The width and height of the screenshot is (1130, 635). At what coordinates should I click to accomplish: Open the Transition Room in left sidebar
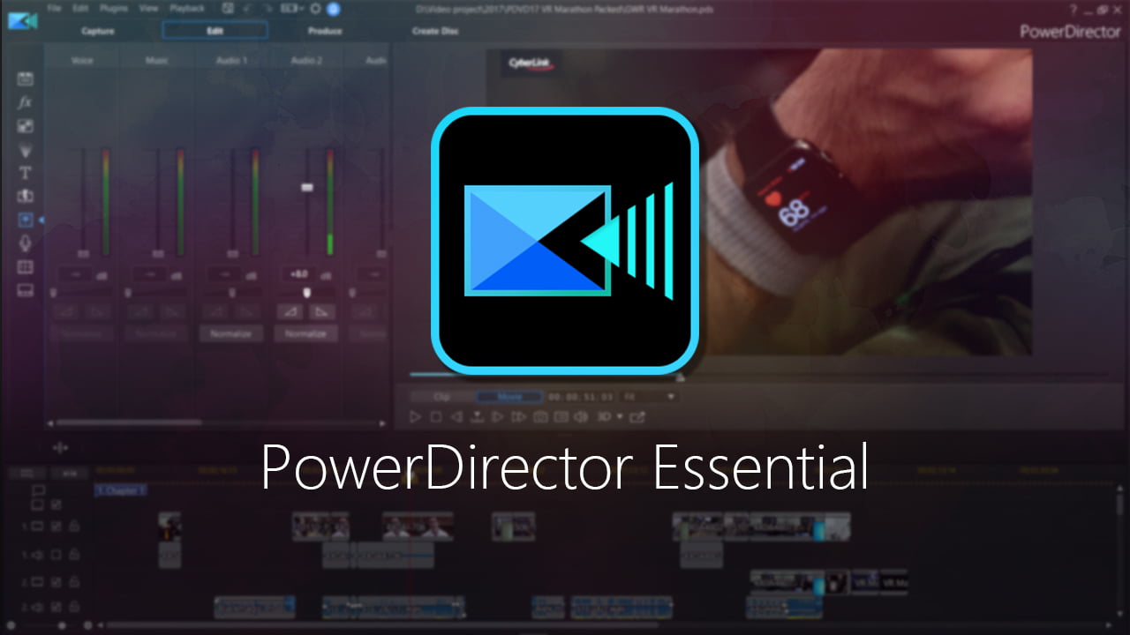point(25,197)
